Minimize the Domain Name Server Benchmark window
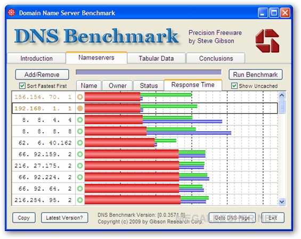 263,13
